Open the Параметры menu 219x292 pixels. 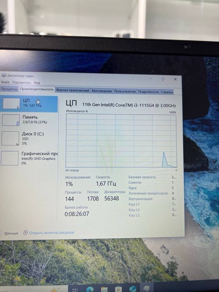point(22,82)
